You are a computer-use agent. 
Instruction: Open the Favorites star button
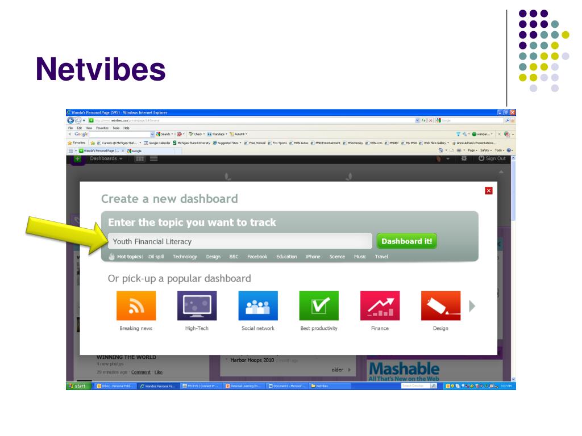tap(77, 142)
